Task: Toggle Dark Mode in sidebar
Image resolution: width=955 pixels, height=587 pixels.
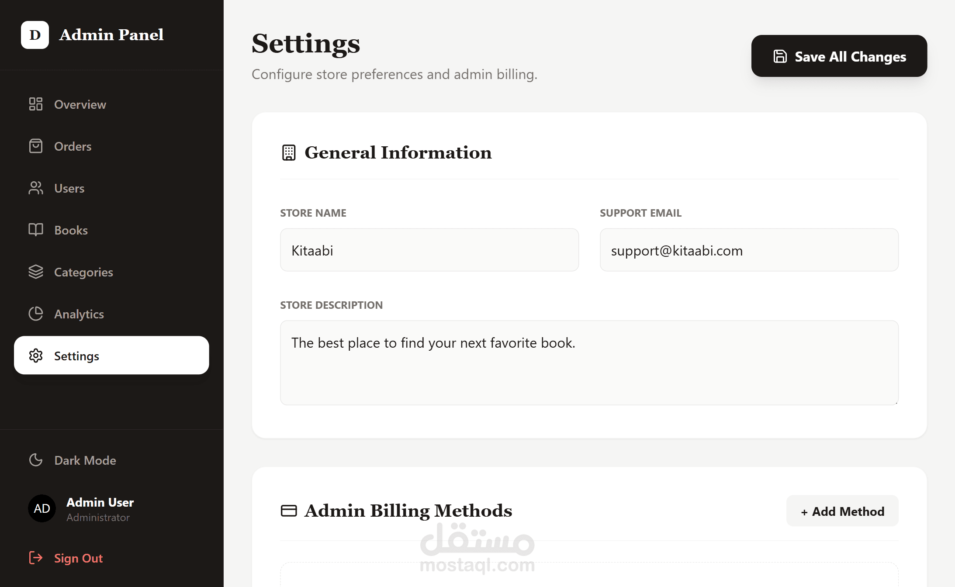Action: 85,460
